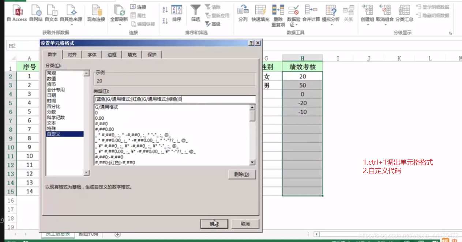Choose #,##0;[红色]-#,##0 format
This screenshot has height=242, width=462.
point(172,162)
